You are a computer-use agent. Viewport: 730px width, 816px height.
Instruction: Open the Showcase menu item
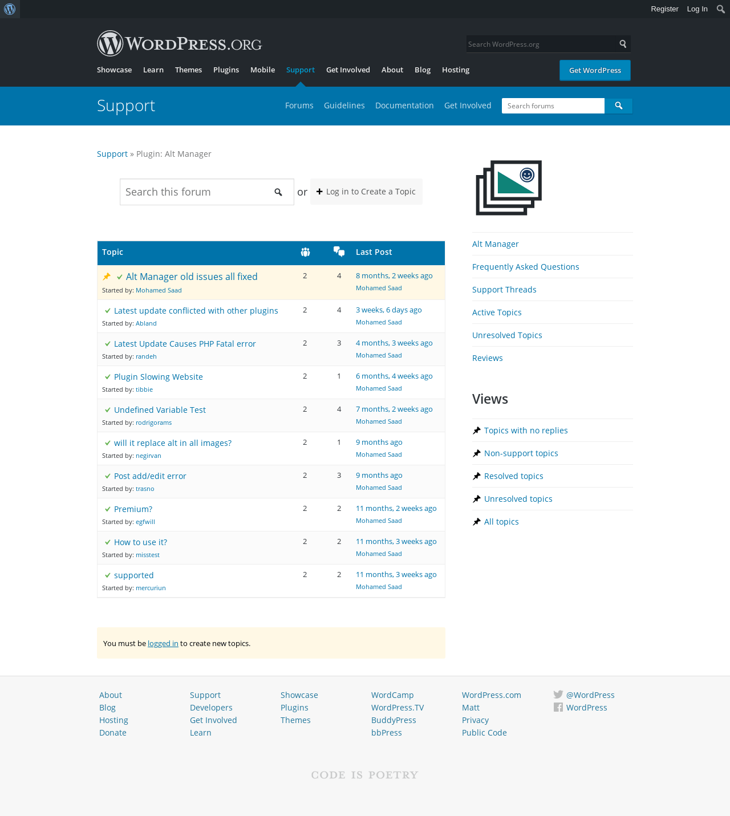[x=114, y=70]
